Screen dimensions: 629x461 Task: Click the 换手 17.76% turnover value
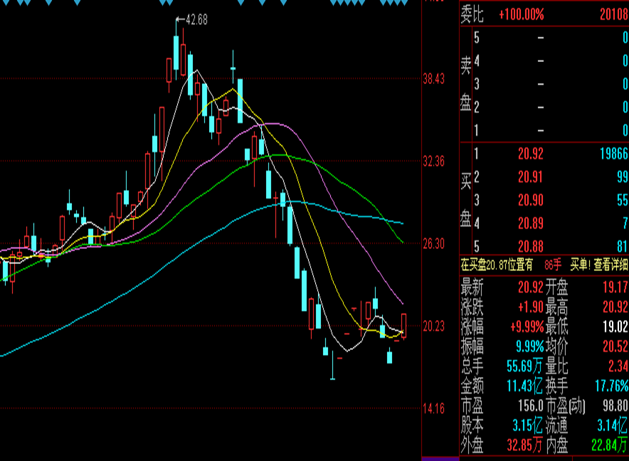(611, 386)
